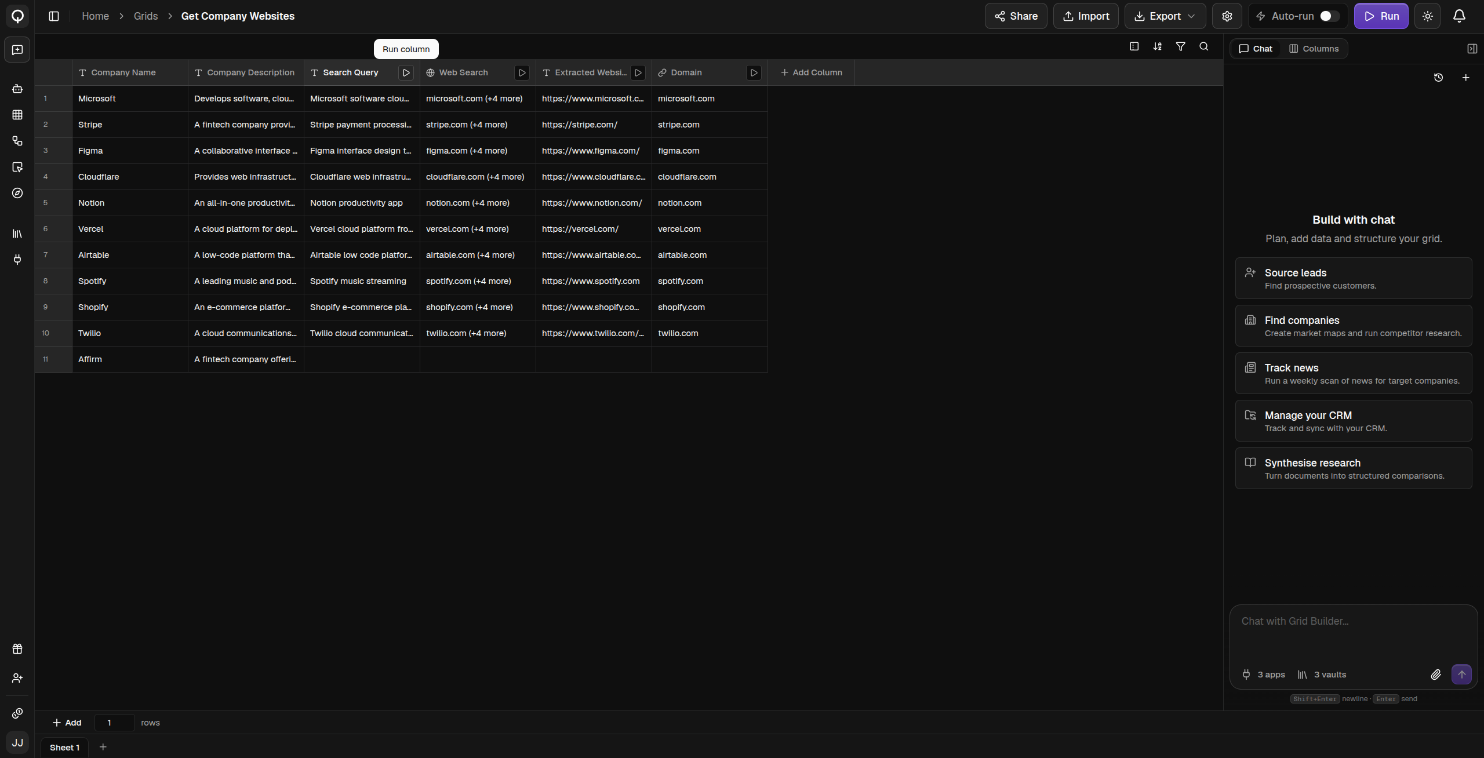
Task: Click the purple Run button
Action: click(1381, 16)
